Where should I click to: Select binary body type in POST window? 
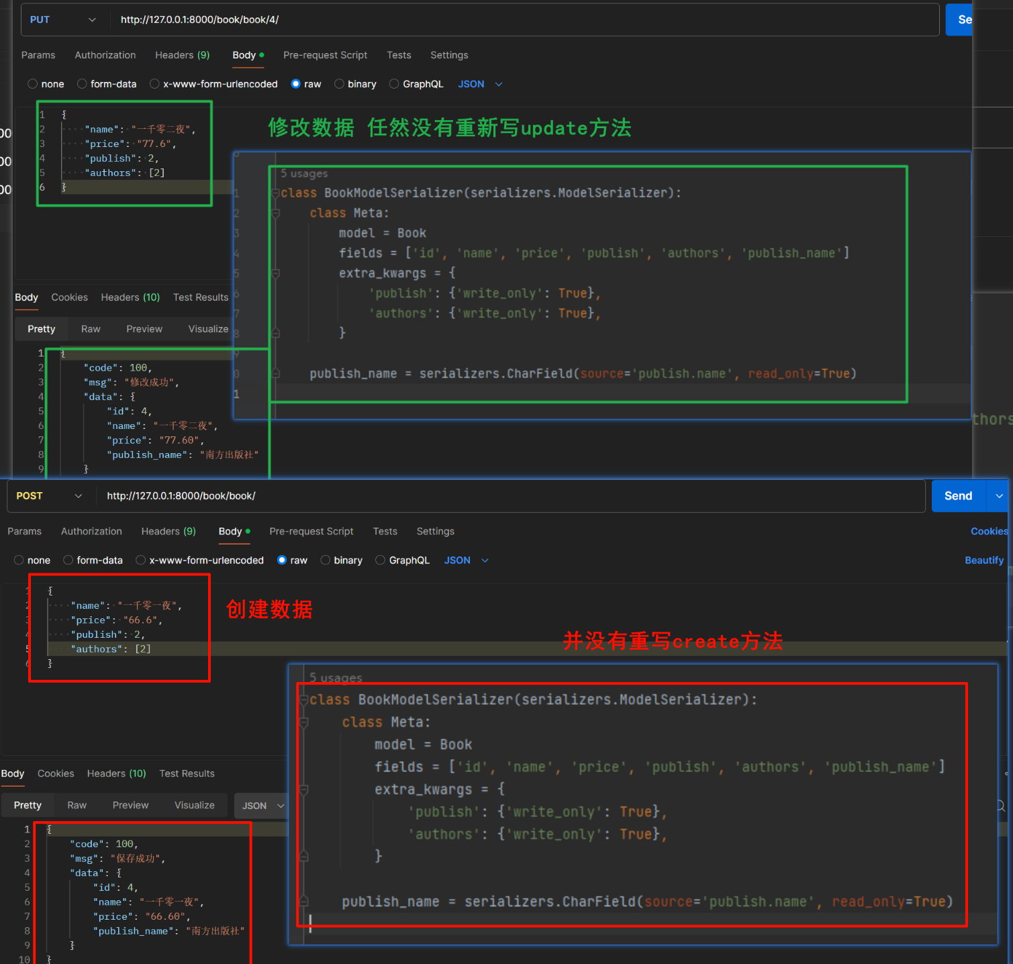click(342, 561)
